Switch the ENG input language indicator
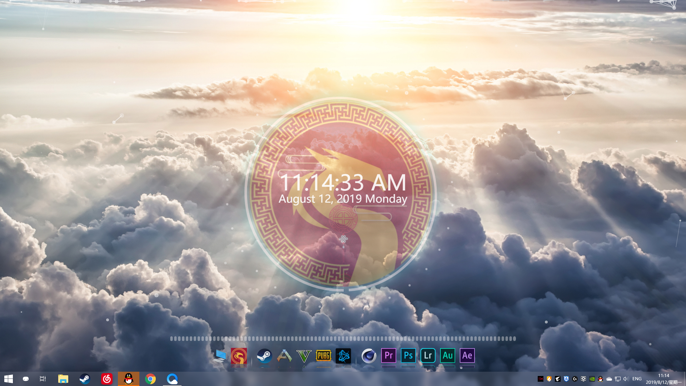Screen dimensions: 686x386 (637, 379)
